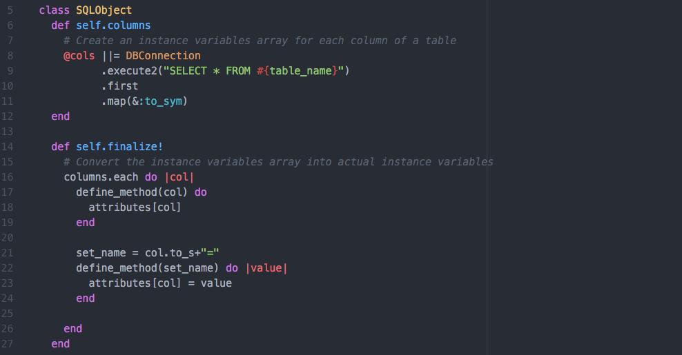Click line number 12 in the gutter
This screenshot has height=355, width=682.
coord(8,116)
